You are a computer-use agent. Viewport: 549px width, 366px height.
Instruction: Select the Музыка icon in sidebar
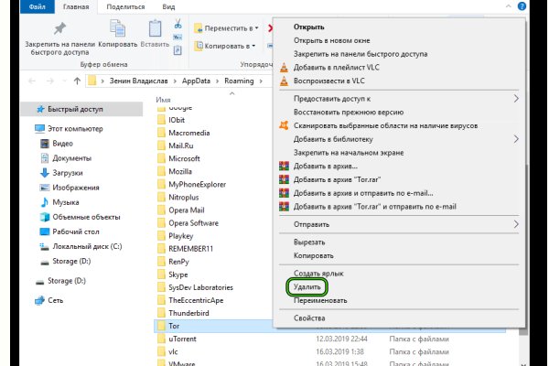point(46,201)
